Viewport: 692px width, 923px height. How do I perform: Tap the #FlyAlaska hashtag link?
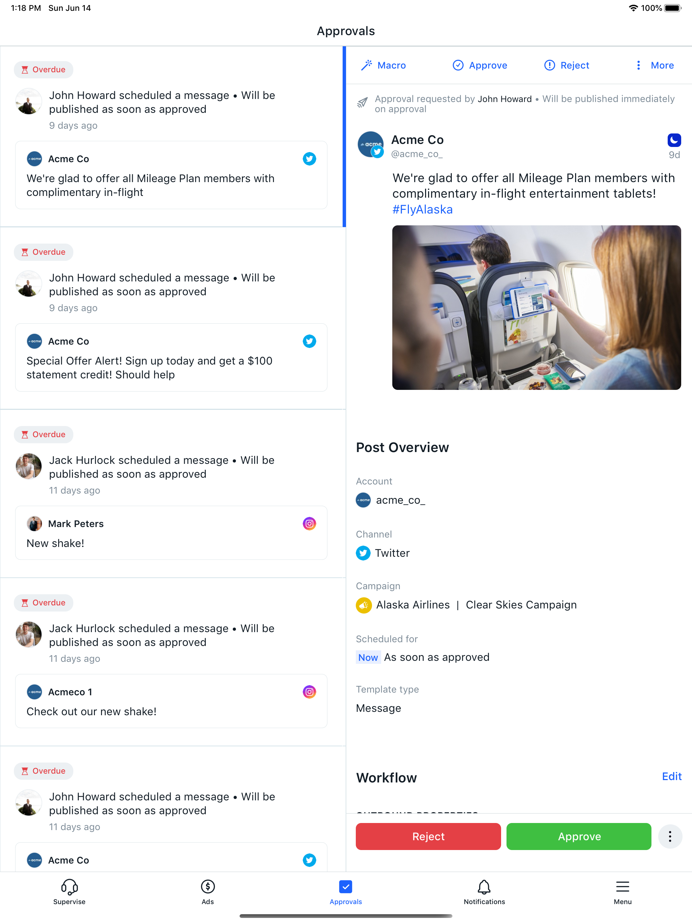(422, 209)
